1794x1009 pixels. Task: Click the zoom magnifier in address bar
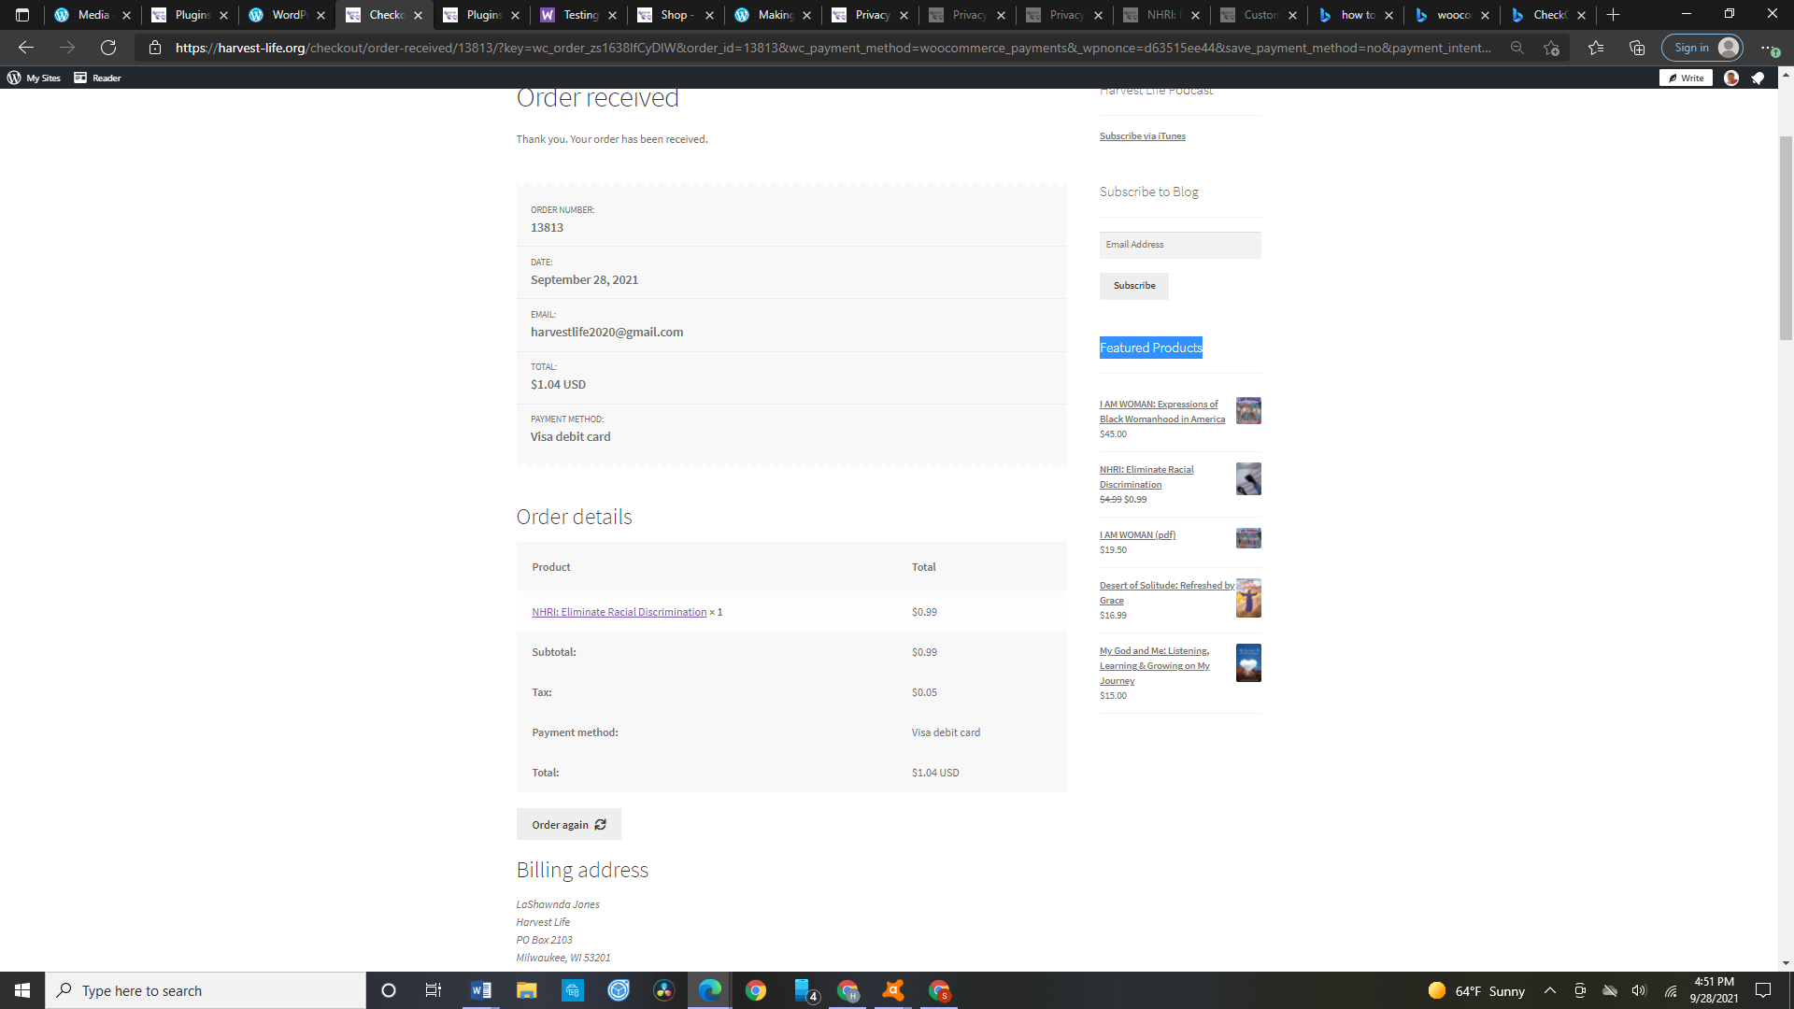click(x=1516, y=48)
